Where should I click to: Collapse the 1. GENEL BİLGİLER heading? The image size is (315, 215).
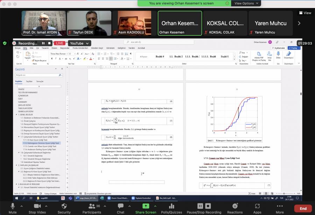pos(16,115)
